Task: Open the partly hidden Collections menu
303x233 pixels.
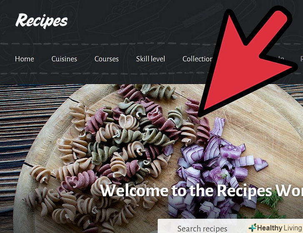Action: click(198, 59)
